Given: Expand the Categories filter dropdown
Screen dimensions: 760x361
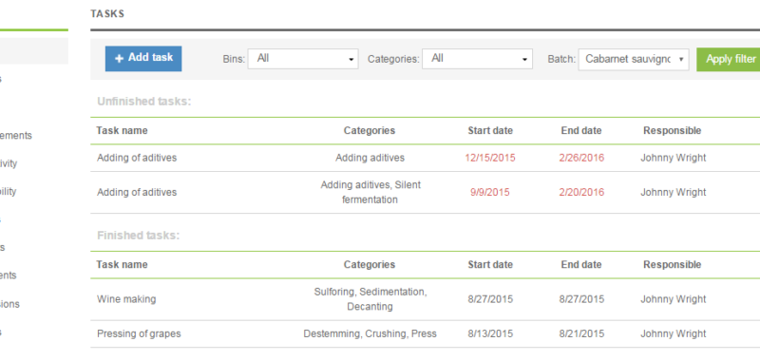Looking at the screenshot, I should (x=477, y=59).
